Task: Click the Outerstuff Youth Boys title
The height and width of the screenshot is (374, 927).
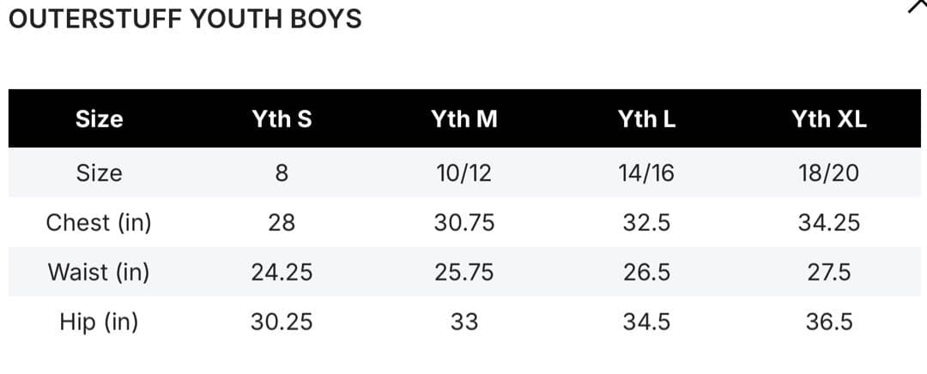Action: (x=185, y=19)
